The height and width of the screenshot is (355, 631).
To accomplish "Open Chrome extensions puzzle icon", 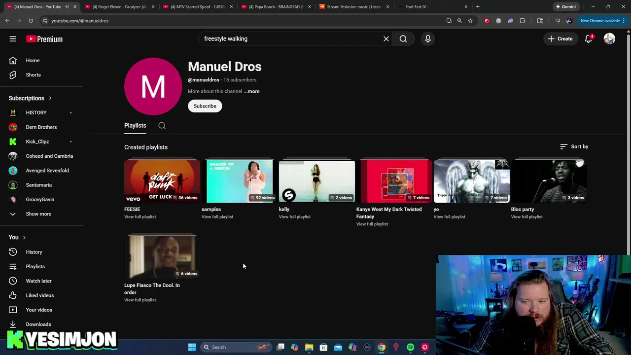I will (523, 21).
